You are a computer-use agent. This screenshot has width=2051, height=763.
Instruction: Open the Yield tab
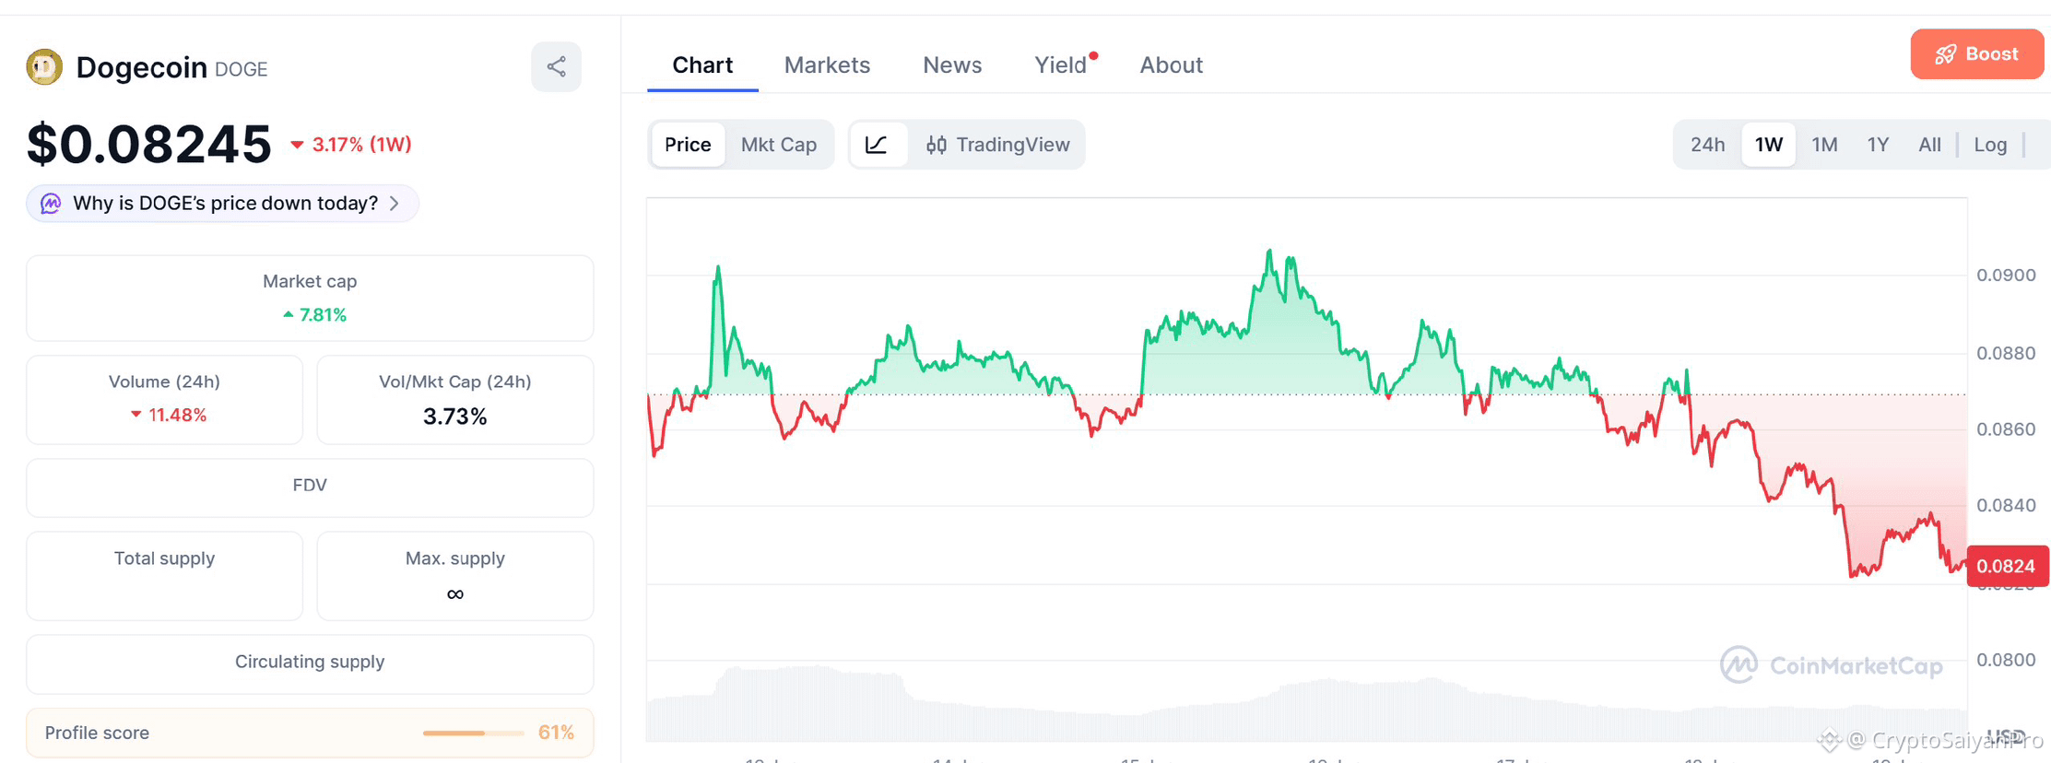(x=1061, y=65)
